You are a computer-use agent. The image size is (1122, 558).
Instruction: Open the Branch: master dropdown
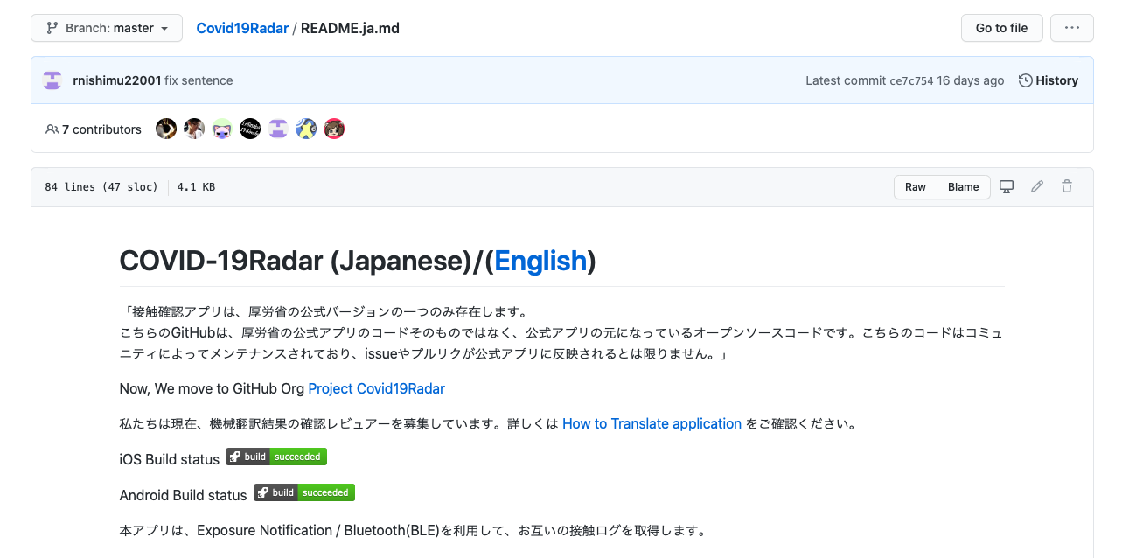[x=107, y=28]
